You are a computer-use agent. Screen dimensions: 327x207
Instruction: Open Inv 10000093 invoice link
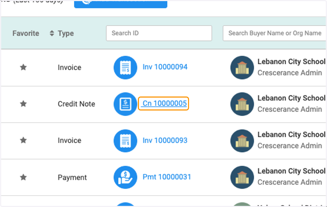[165, 140]
